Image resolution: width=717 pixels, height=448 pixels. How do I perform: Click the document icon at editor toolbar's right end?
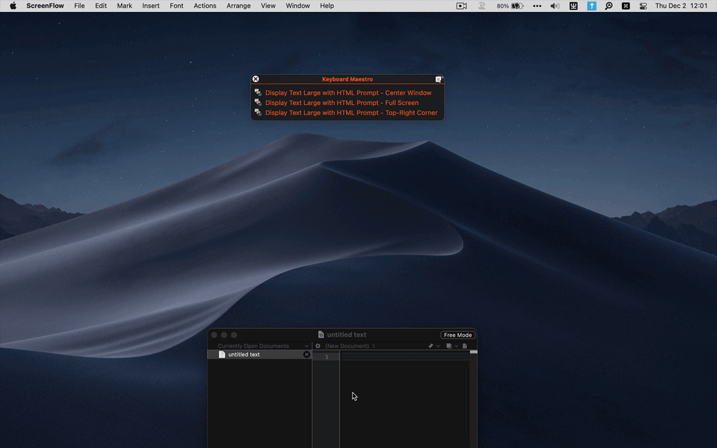pyautogui.click(x=464, y=346)
